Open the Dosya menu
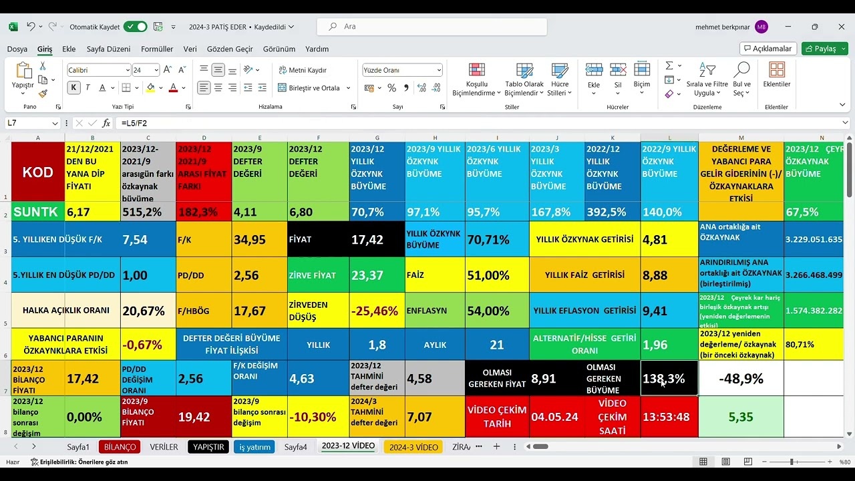The width and height of the screenshot is (855, 481). [17, 49]
